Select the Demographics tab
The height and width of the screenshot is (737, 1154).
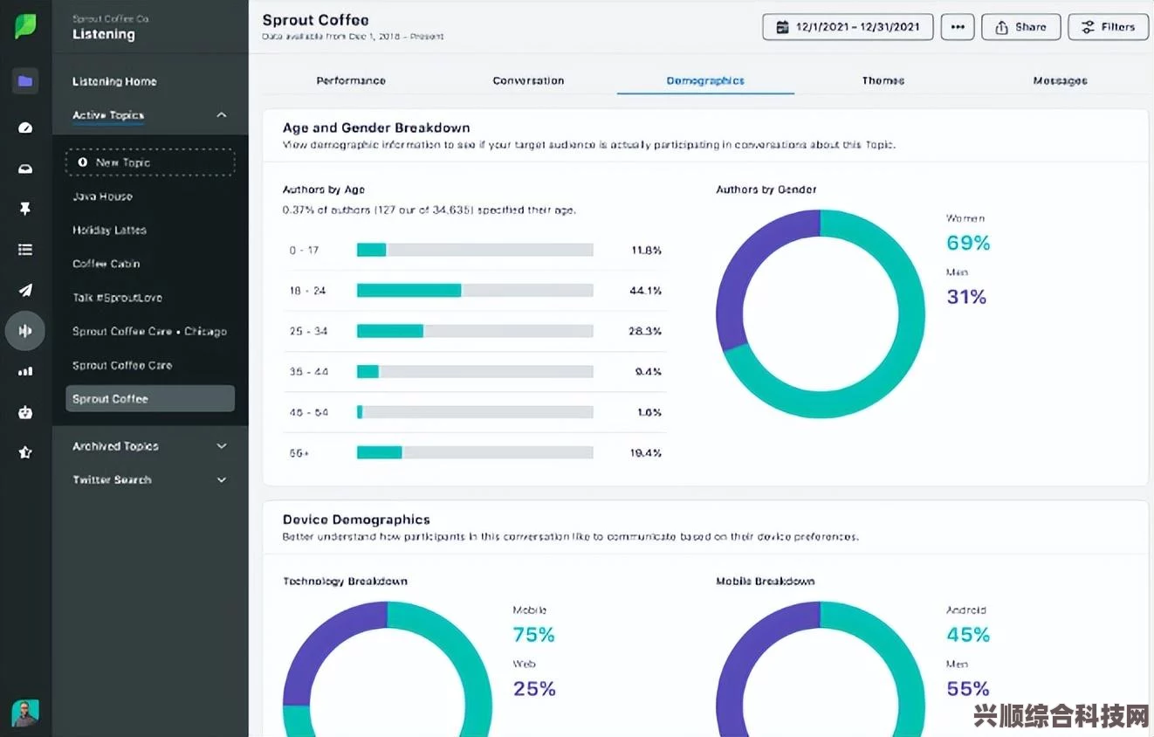(705, 80)
